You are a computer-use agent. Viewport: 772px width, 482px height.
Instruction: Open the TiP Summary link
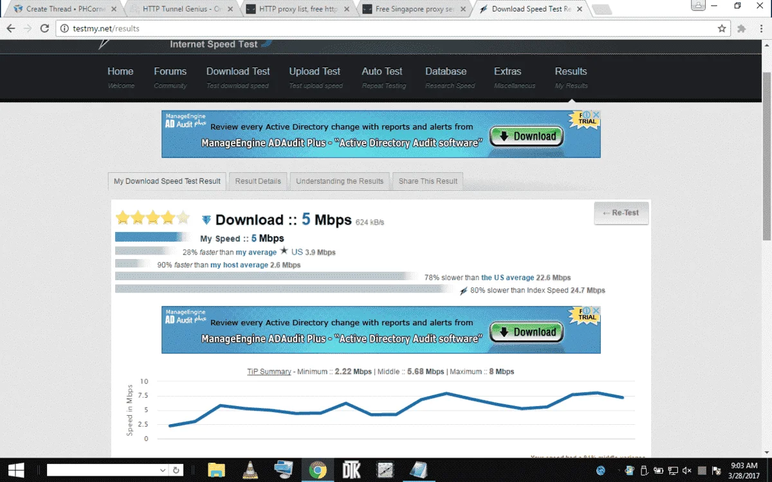pos(269,371)
